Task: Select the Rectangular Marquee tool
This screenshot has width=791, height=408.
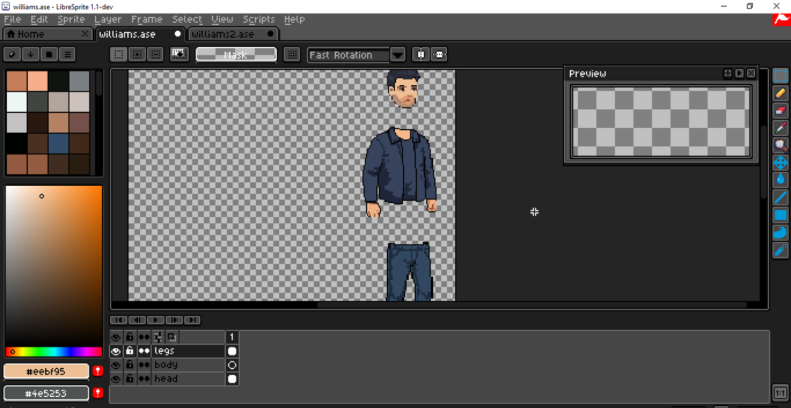Action: coord(780,76)
